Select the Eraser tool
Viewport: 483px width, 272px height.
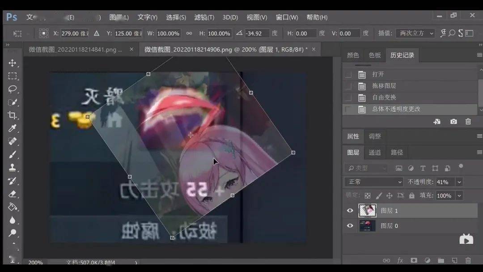click(13, 194)
